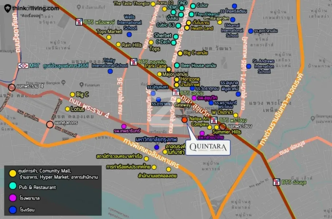This screenshot has width=332, height=219.
Task: Click the yellow legend swatch for shopping centers
Action: coord(13,173)
